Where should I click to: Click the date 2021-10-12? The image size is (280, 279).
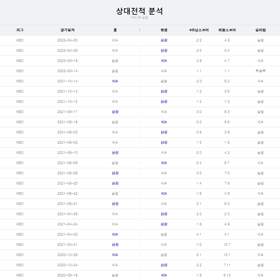click(68, 102)
